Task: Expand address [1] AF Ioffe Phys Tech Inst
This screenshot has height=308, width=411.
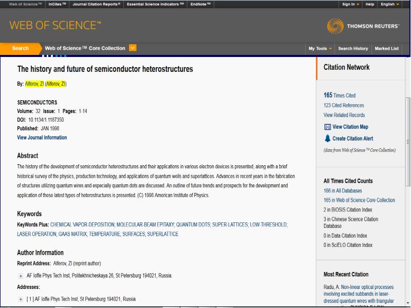Action: pos(21,299)
